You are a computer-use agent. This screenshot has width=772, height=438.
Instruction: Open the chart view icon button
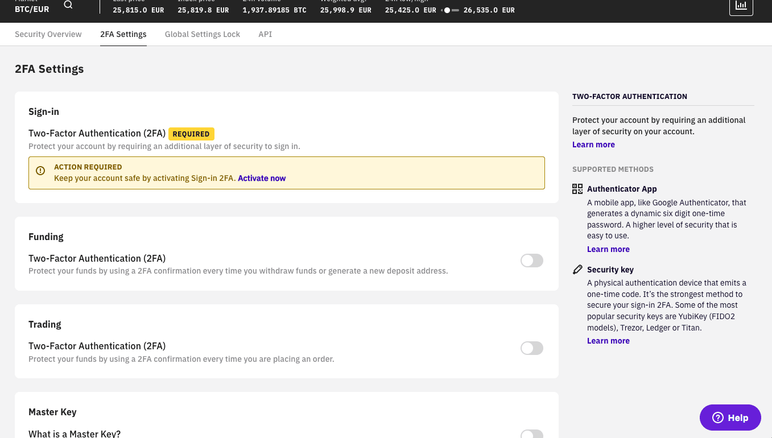[741, 6]
